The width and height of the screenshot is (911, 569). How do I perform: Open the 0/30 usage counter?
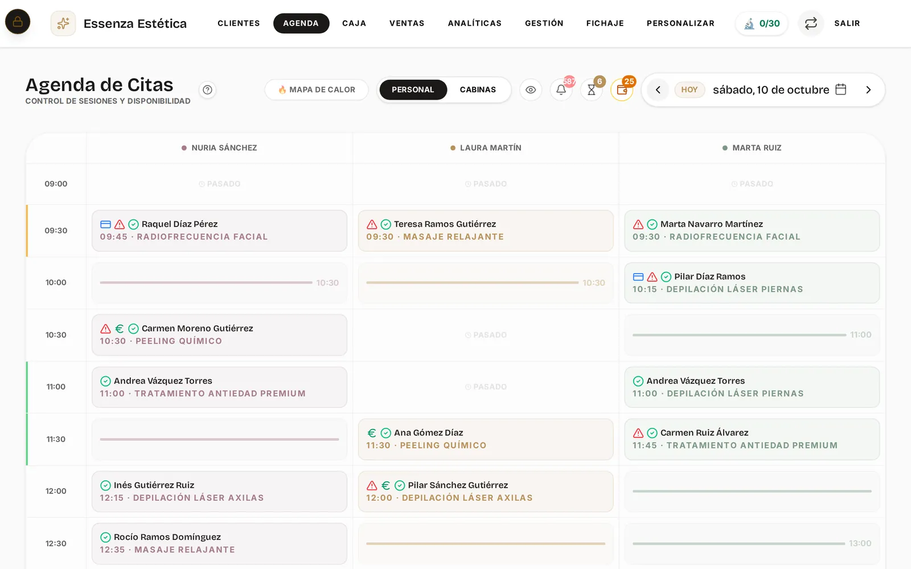pos(762,23)
